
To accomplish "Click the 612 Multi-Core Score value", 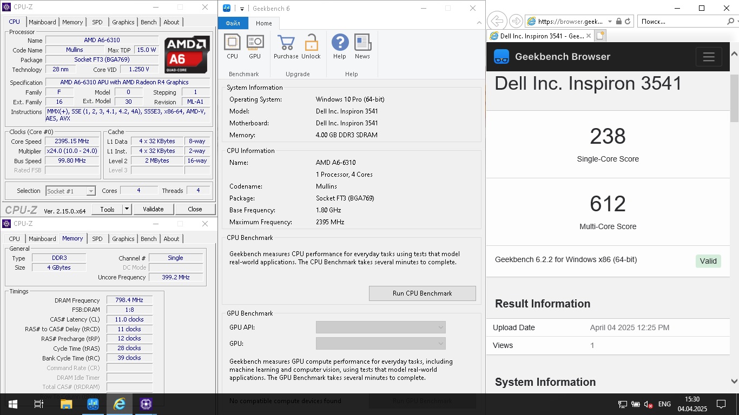I will (608, 204).
